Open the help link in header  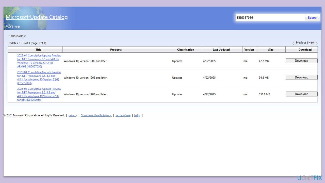[x=17, y=27]
